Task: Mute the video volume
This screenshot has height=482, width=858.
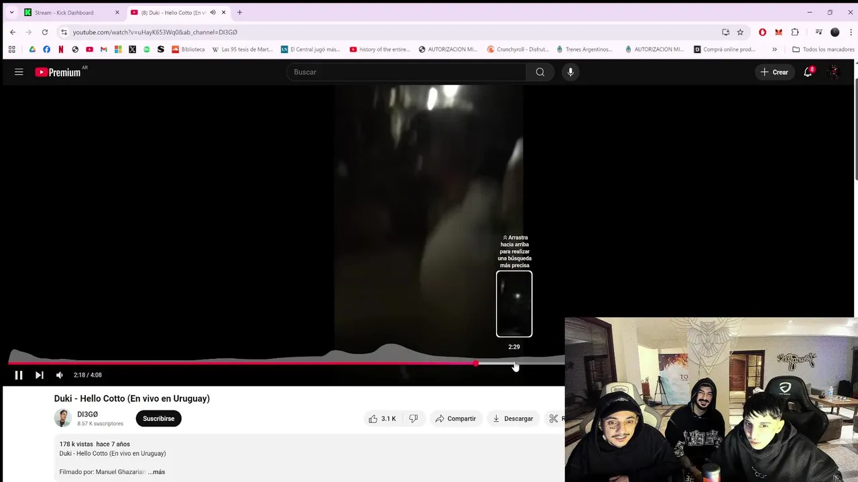Action: click(60, 375)
